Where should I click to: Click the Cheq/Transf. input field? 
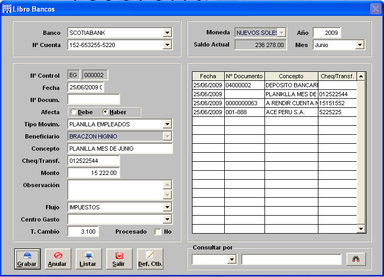[x=94, y=161]
